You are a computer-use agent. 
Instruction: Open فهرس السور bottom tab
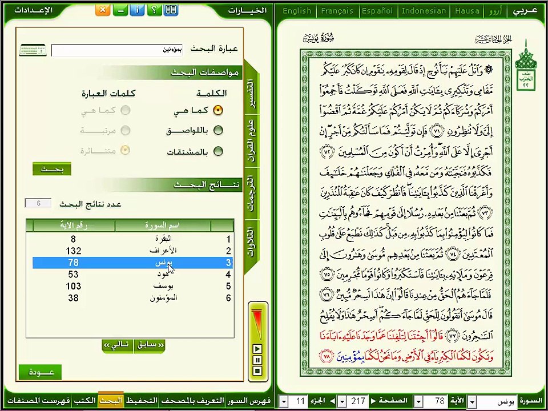[249, 401]
